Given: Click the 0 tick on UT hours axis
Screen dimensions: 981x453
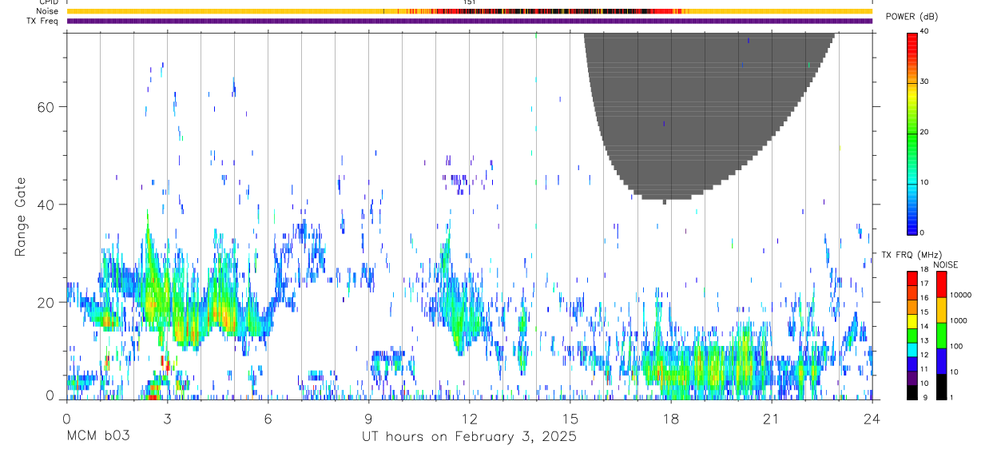Looking at the screenshot, I should coord(66,418).
